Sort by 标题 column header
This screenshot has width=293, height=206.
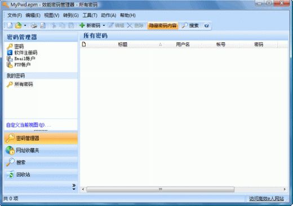click(122, 44)
